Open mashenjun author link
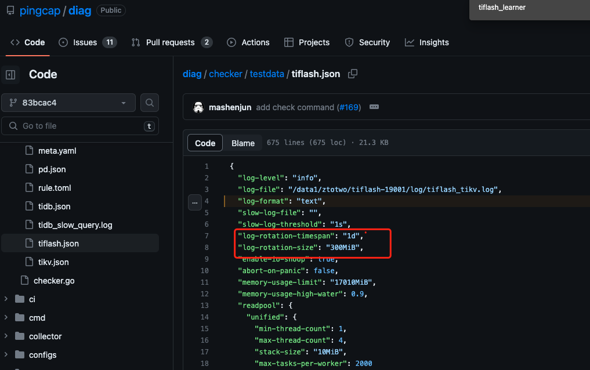Image resolution: width=590 pixels, height=370 pixels. point(230,107)
